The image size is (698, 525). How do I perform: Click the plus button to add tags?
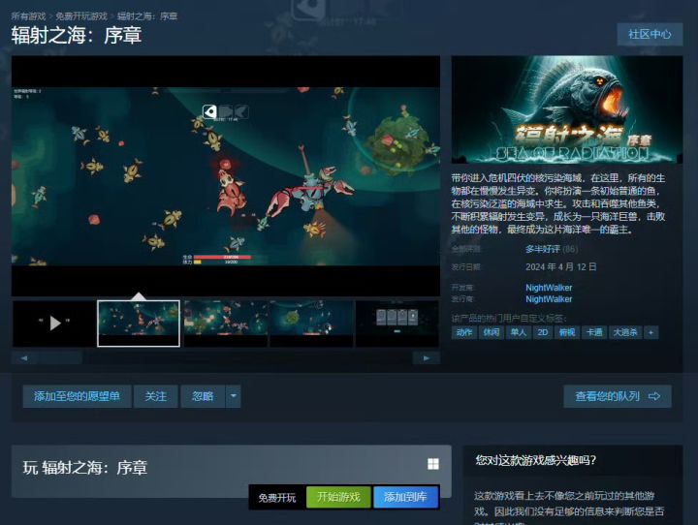pos(650,332)
